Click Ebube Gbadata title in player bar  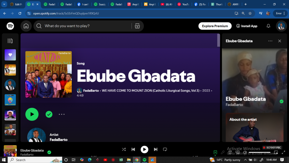pyautogui.click(x=32, y=151)
